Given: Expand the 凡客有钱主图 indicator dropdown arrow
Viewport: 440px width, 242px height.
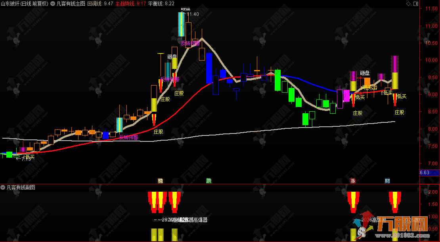Looking at the screenshot, I should (x=53, y=4).
